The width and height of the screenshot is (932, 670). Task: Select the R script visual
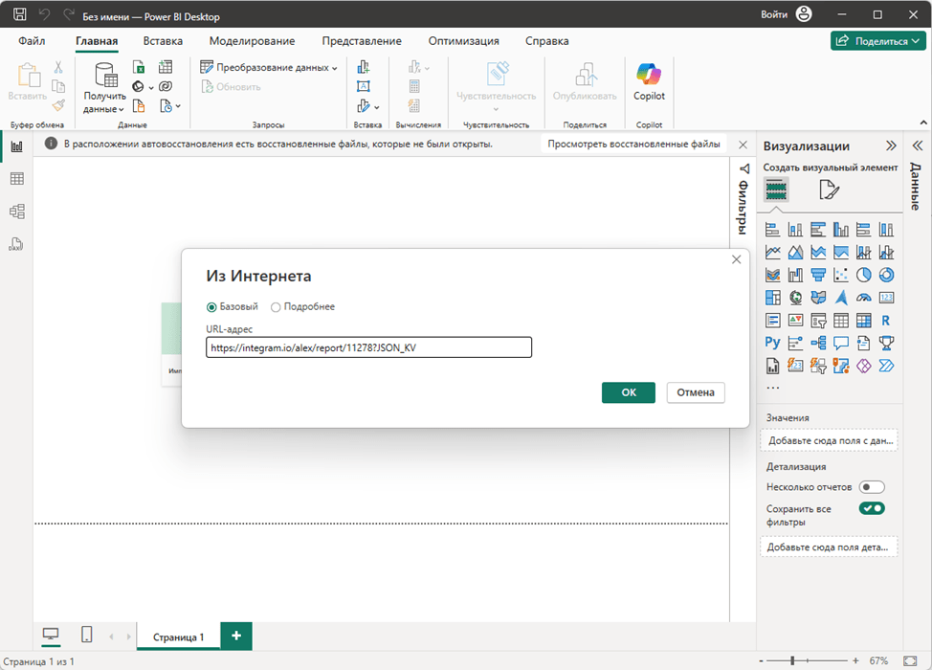(x=886, y=321)
